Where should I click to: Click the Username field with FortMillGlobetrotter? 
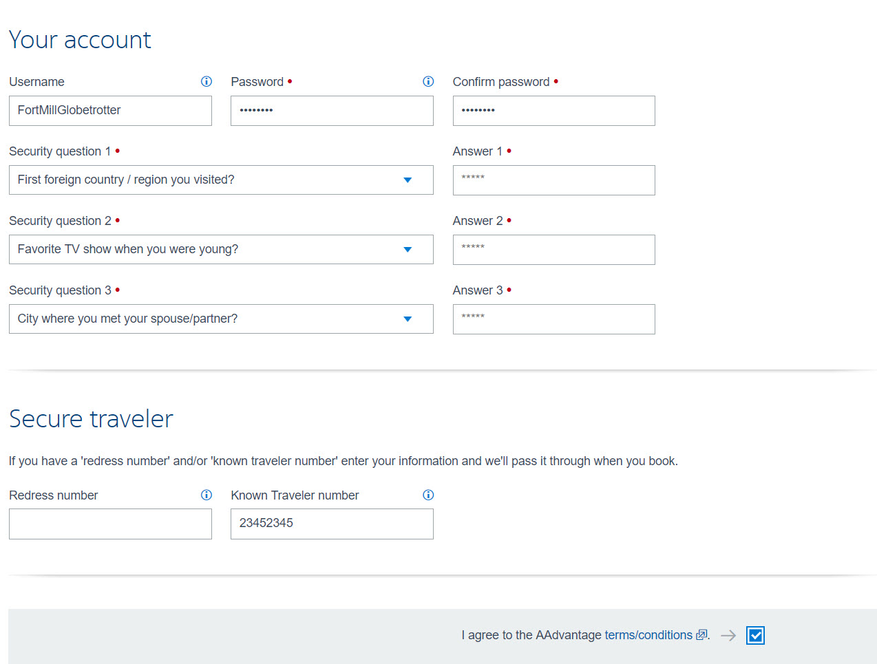[110, 111]
